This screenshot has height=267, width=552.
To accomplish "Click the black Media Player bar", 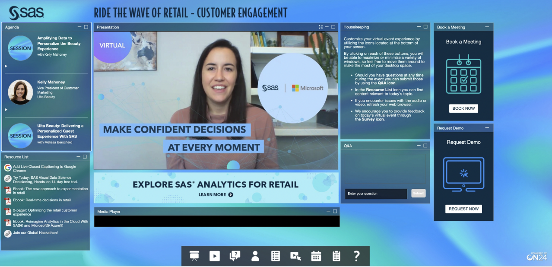I will pos(217,221).
